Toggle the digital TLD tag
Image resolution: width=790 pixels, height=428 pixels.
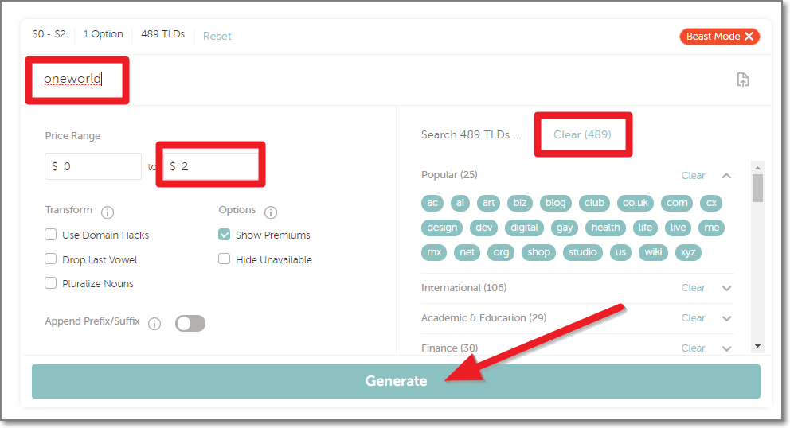coord(525,228)
